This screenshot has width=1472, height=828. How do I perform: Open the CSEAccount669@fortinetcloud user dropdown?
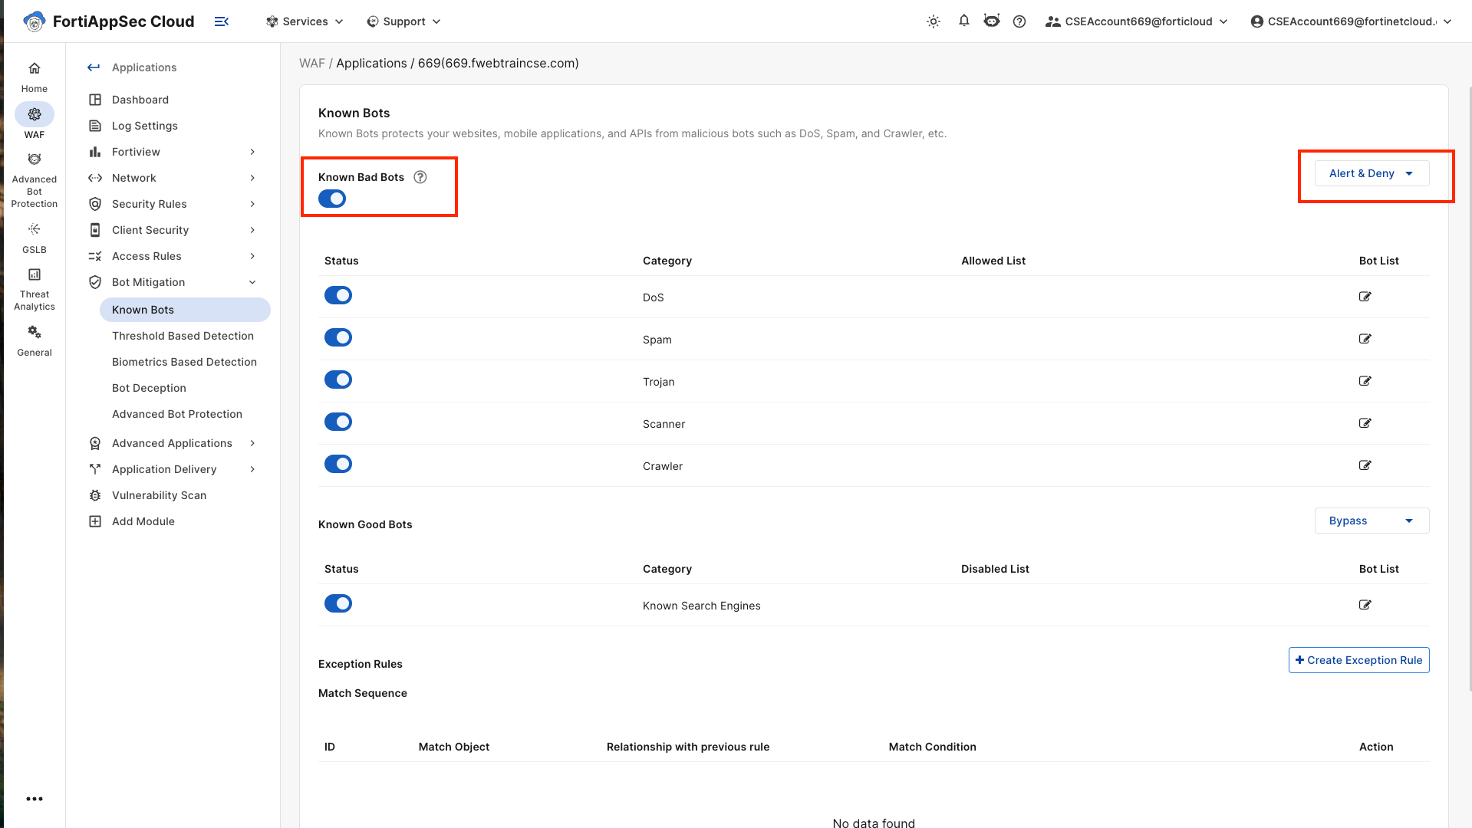1351,21
